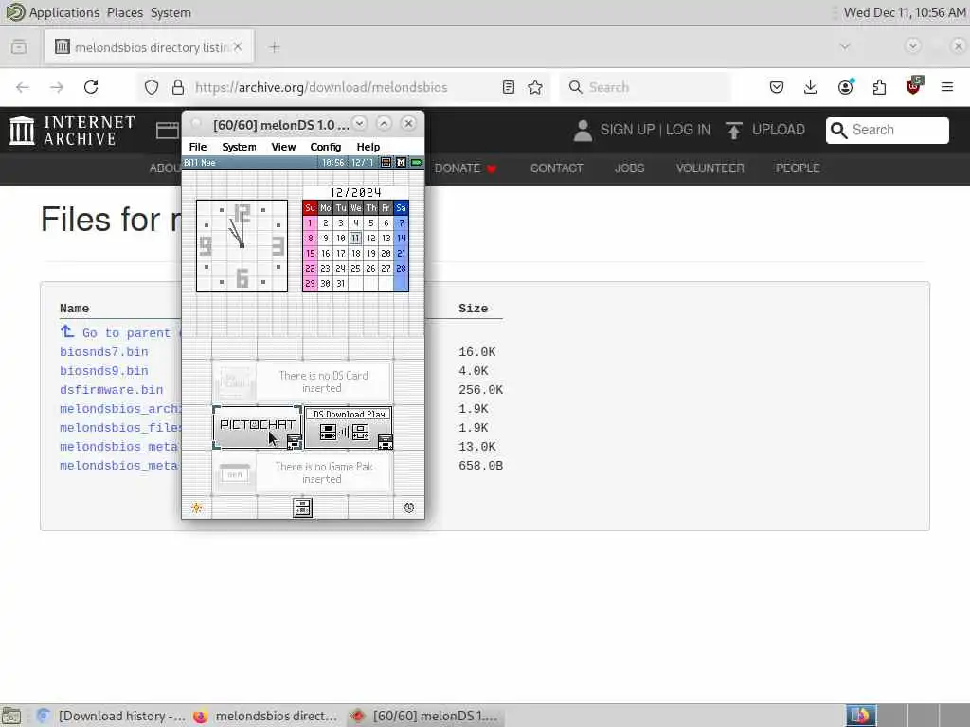Open the extensions puzzle icon
This screenshot has width=970, height=727.
(879, 87)
